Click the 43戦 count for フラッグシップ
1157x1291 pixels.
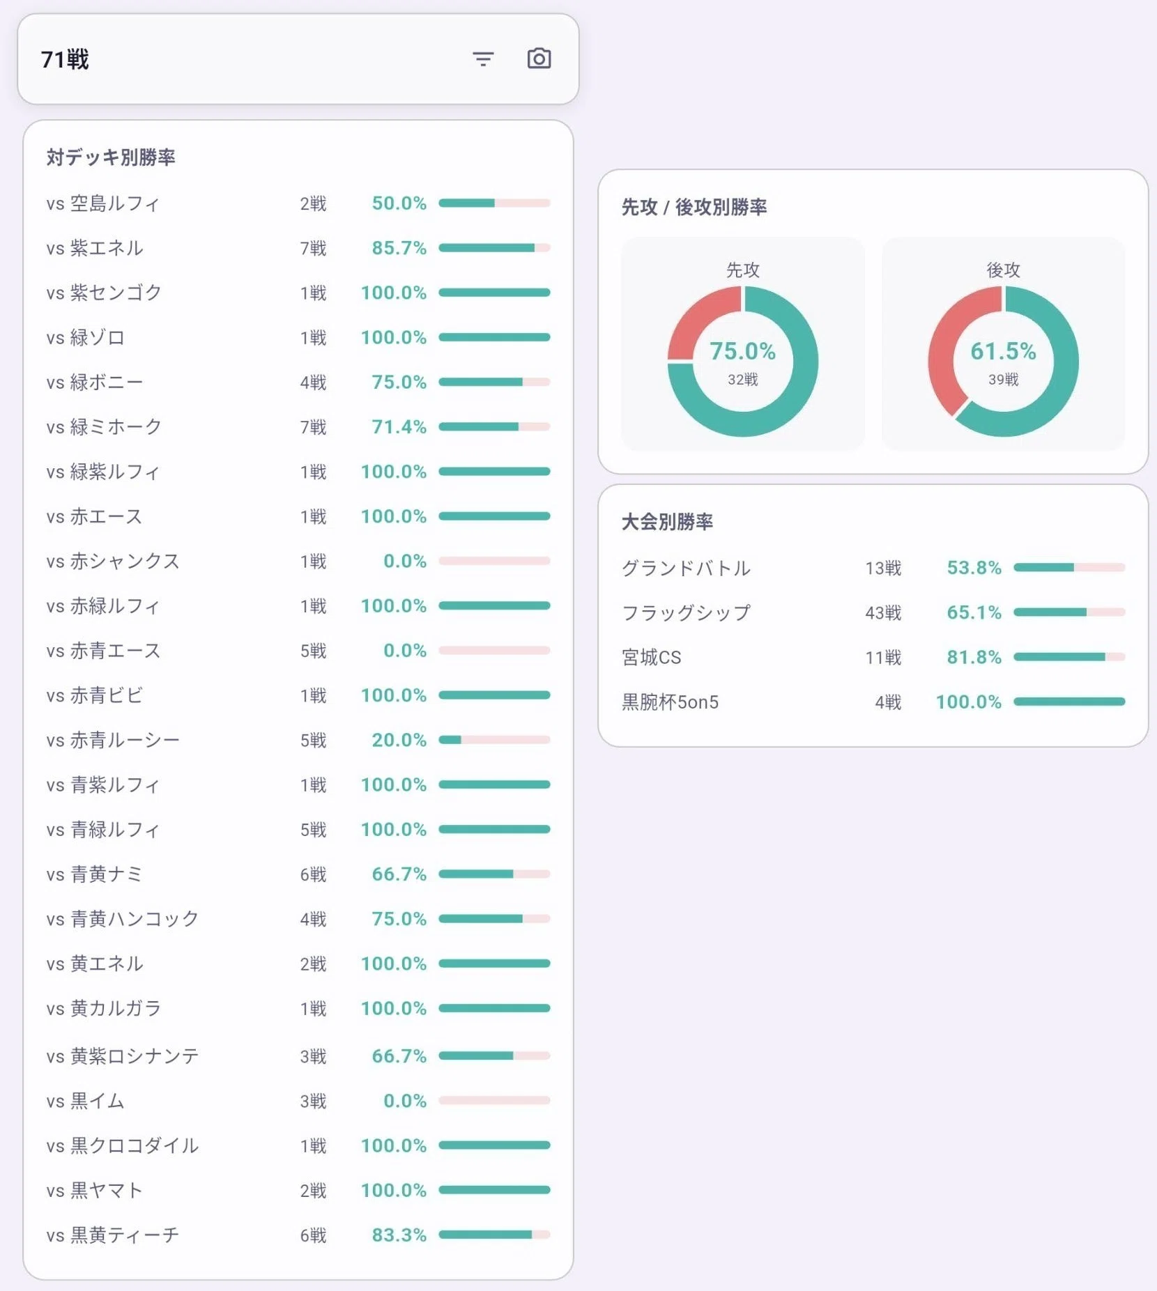pyautogui.click(x=883, y=612)
